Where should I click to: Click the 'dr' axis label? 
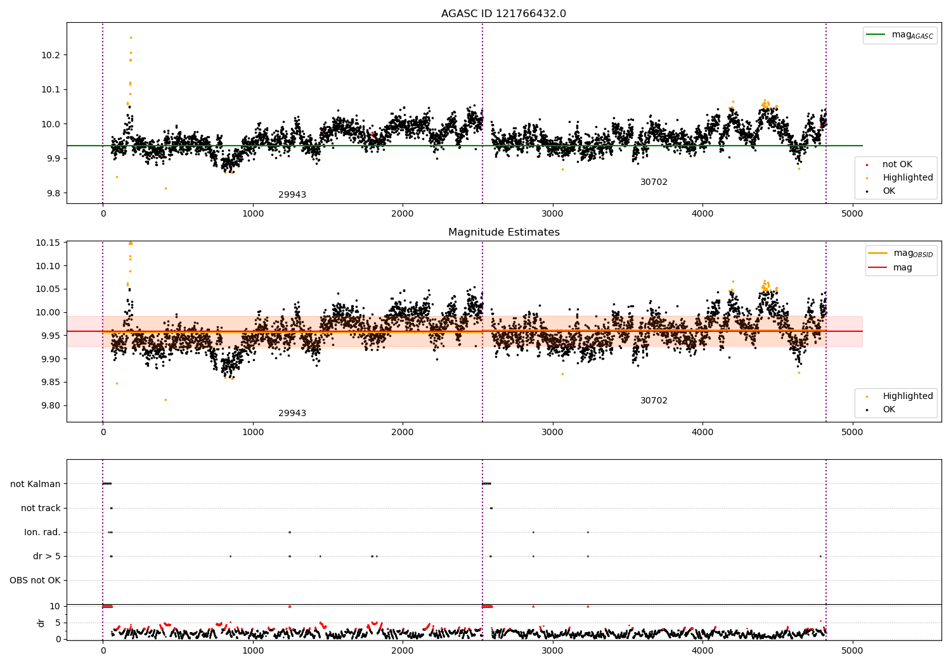pos(41,623)
